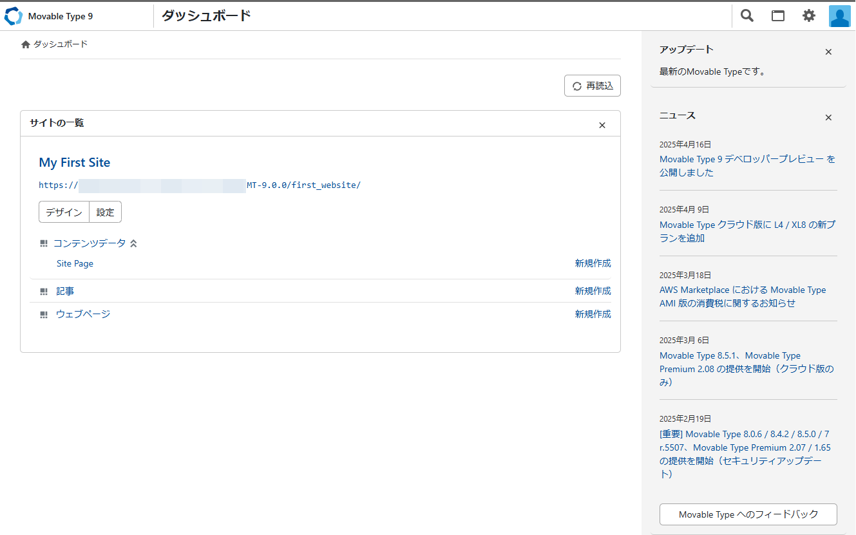
Task: Click the 2025年4月 9日 date
Action: (684, 209)
